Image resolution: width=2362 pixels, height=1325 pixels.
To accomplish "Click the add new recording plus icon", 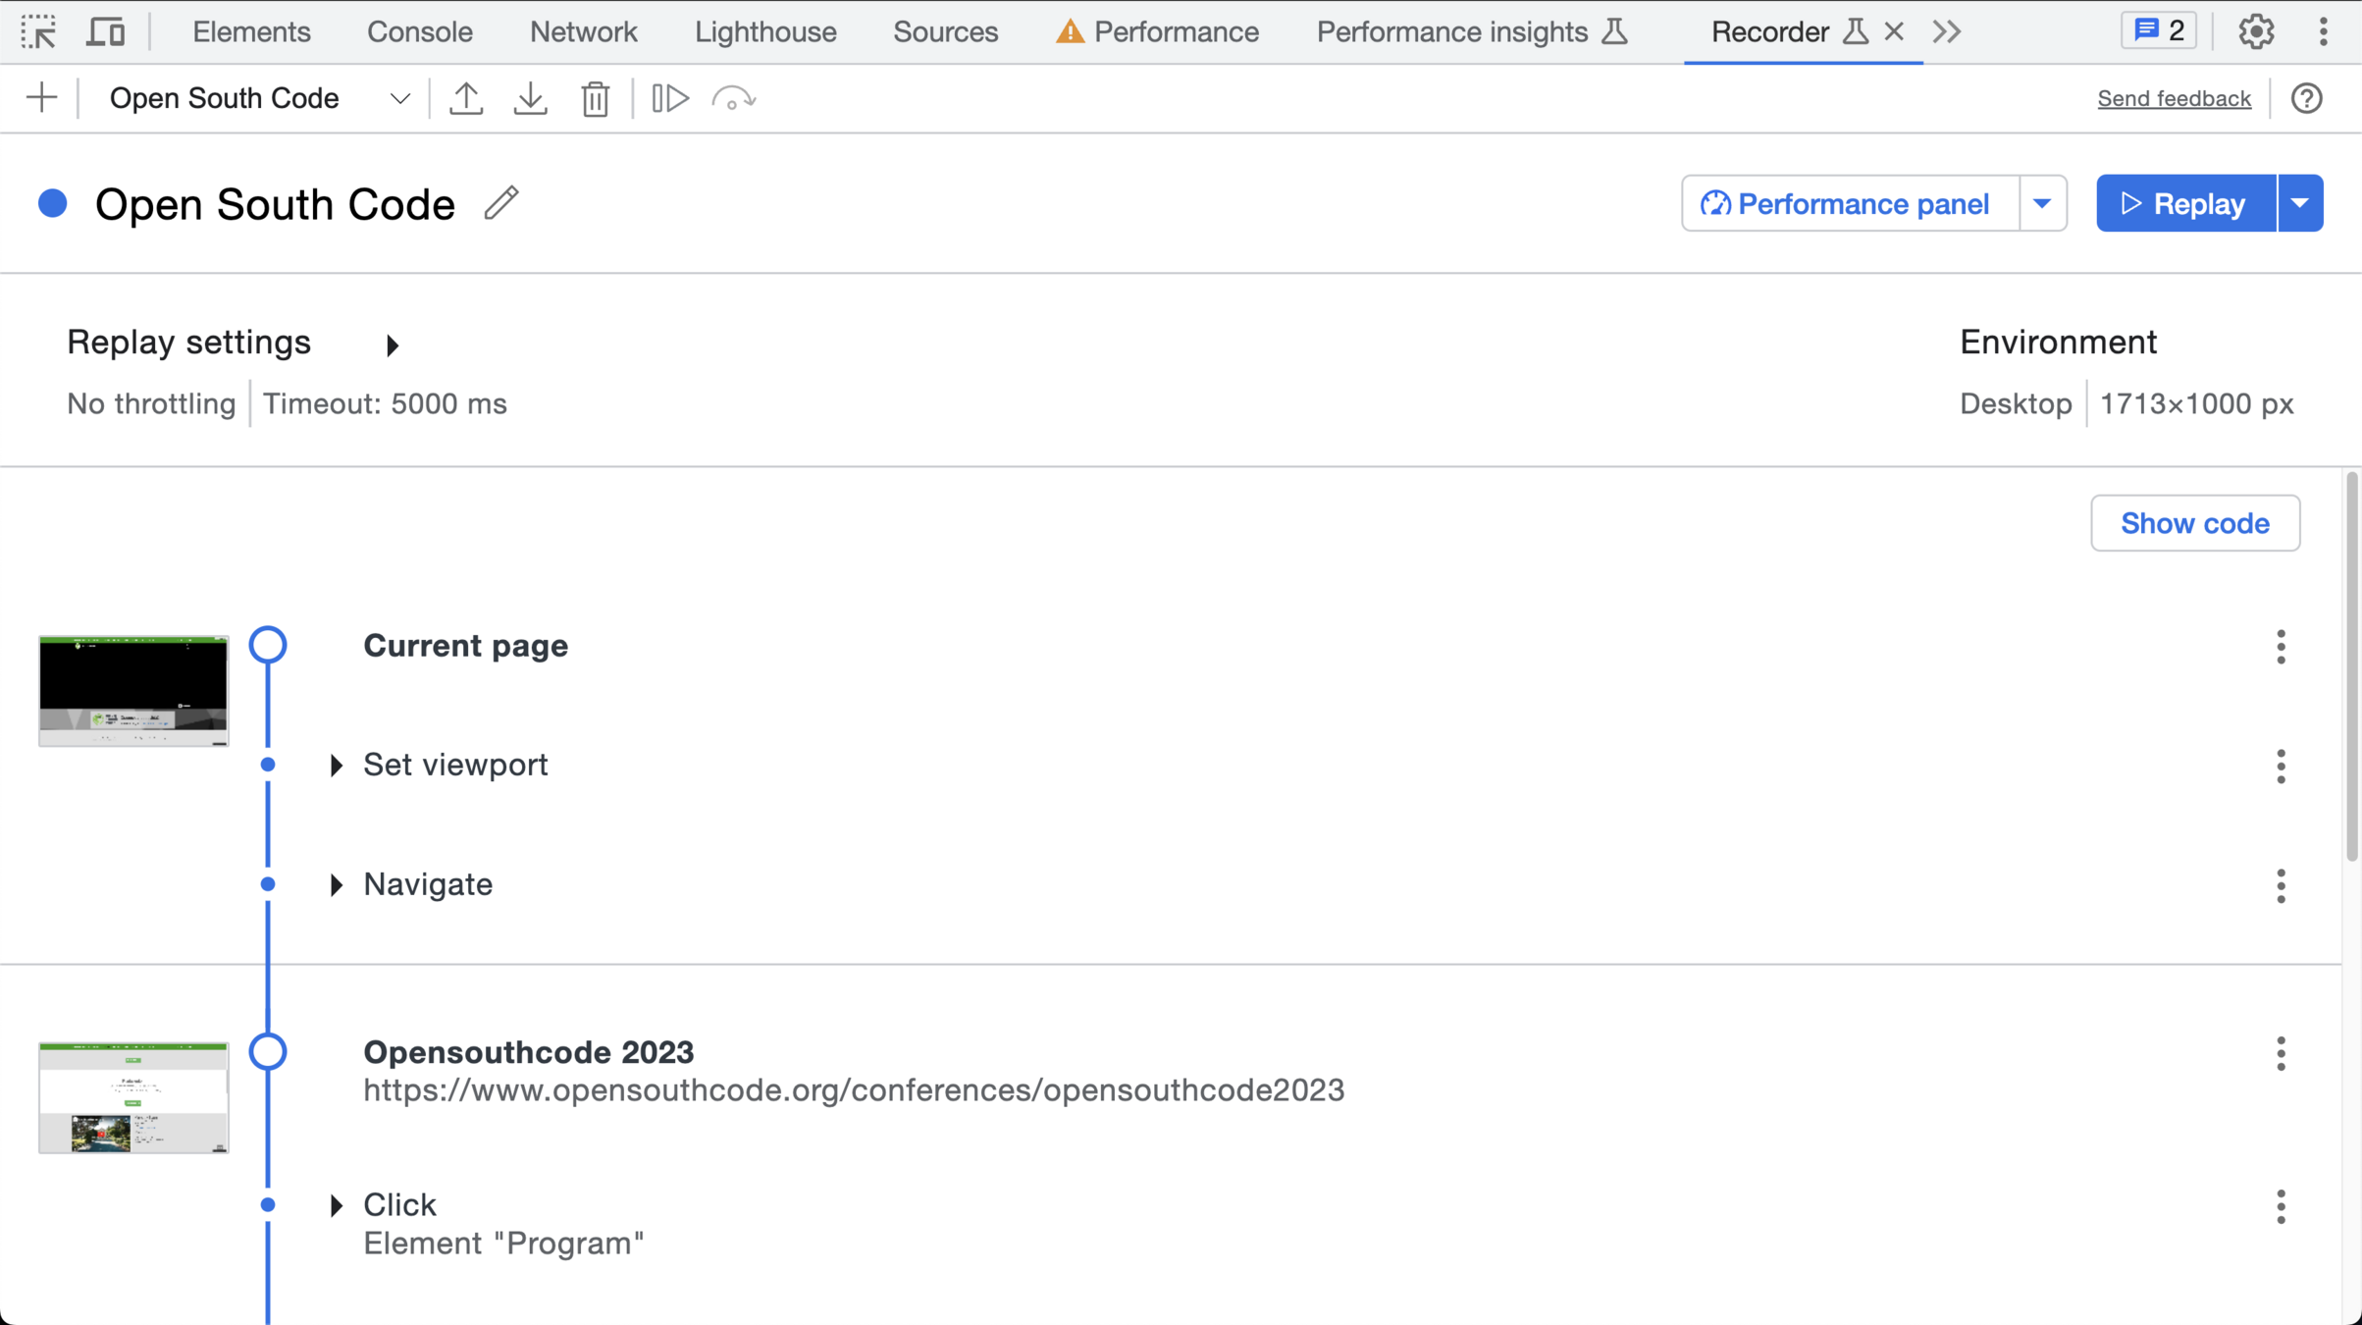I will click(x=42, y=98).
